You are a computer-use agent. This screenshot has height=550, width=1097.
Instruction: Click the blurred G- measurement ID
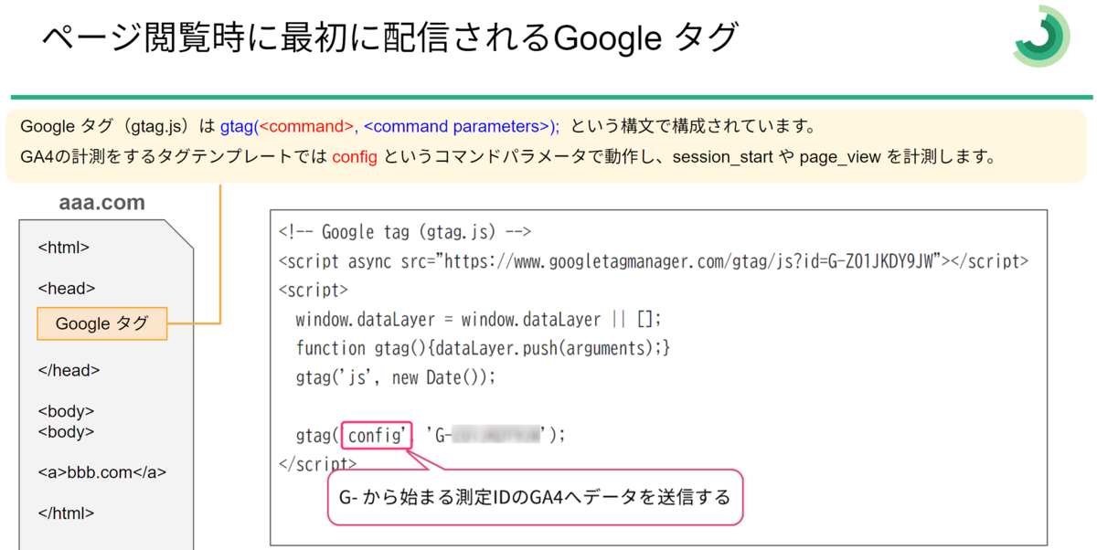click(x=495, y=436)
